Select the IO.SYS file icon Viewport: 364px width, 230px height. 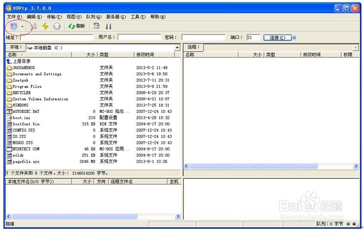[x=9, y=137]
